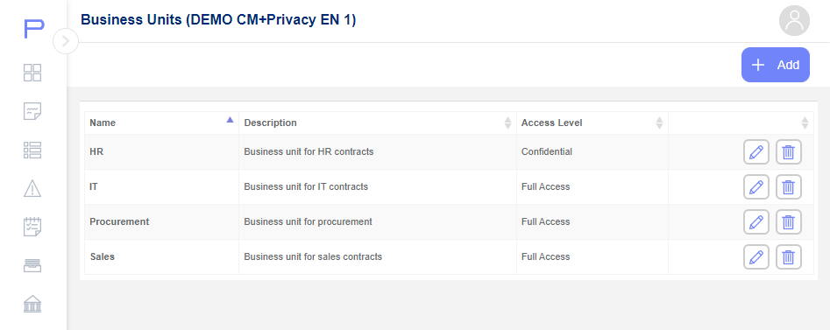Delete the Sales business unit

(x=788, y=257)
